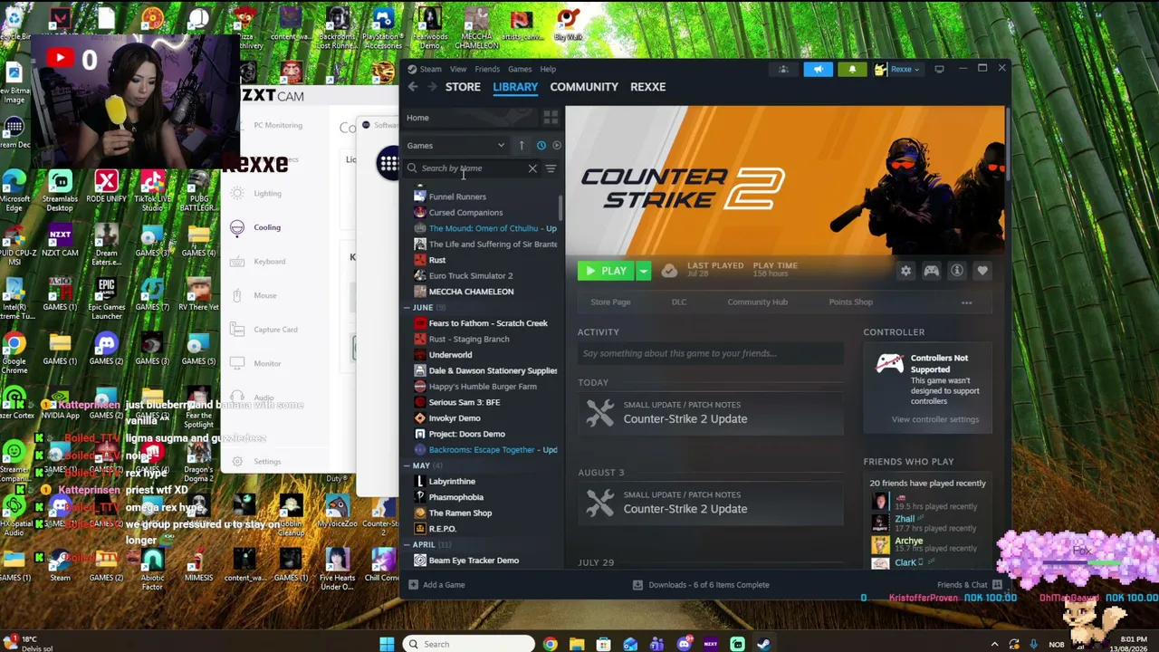Viewport: 1159px width, 652px height.
Task: Open Steam notifications bell
Action: click(852, 69)
